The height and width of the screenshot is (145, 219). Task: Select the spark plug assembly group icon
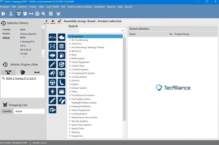(52, 101)
